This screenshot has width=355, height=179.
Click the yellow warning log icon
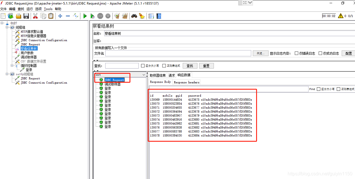341,16
